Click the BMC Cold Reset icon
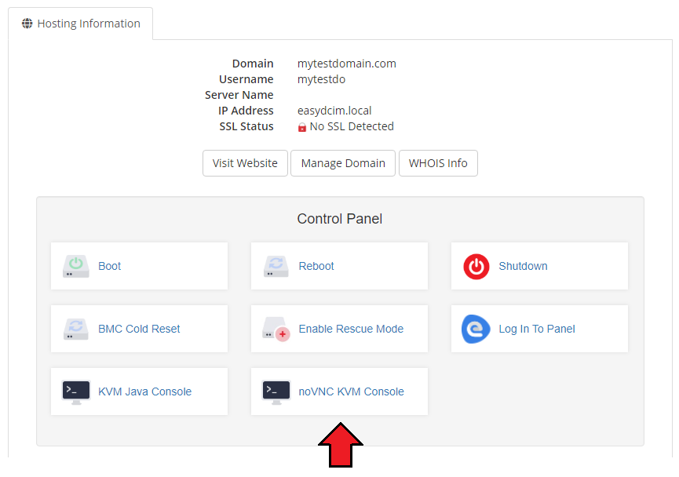The width and height of the screenshot is (679, 477). click(76, 329)
